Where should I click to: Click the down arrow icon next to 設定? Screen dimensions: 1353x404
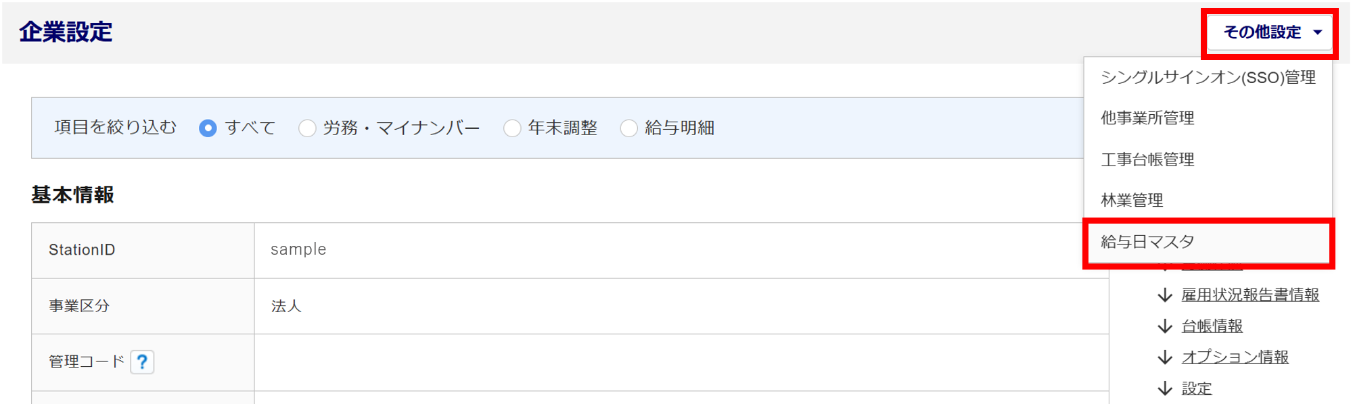point(1165,388)
